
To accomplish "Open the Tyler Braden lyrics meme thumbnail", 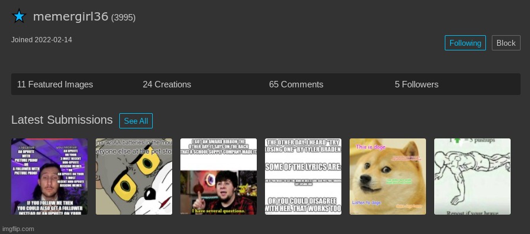I will click(x=303, y=177).
